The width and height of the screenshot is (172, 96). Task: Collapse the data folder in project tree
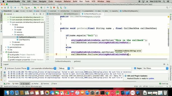(x=10, y=25)
